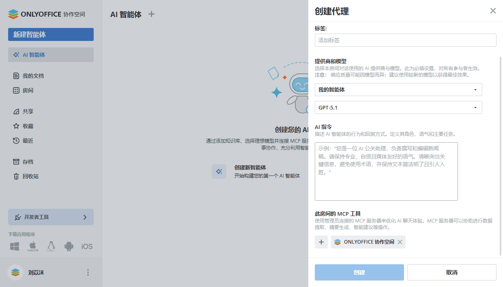Open the GPT-5.1 model dropdown
Screen dimensions: 503x287
pos(398,107)
